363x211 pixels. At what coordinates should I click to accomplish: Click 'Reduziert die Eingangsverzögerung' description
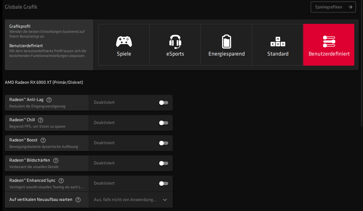click(x=37, y=106)
